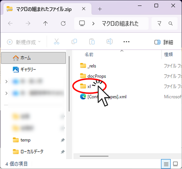Click the Cut scissors icon
The width and height of the screenshot is (182, 169).
click(x=57, y=42)
